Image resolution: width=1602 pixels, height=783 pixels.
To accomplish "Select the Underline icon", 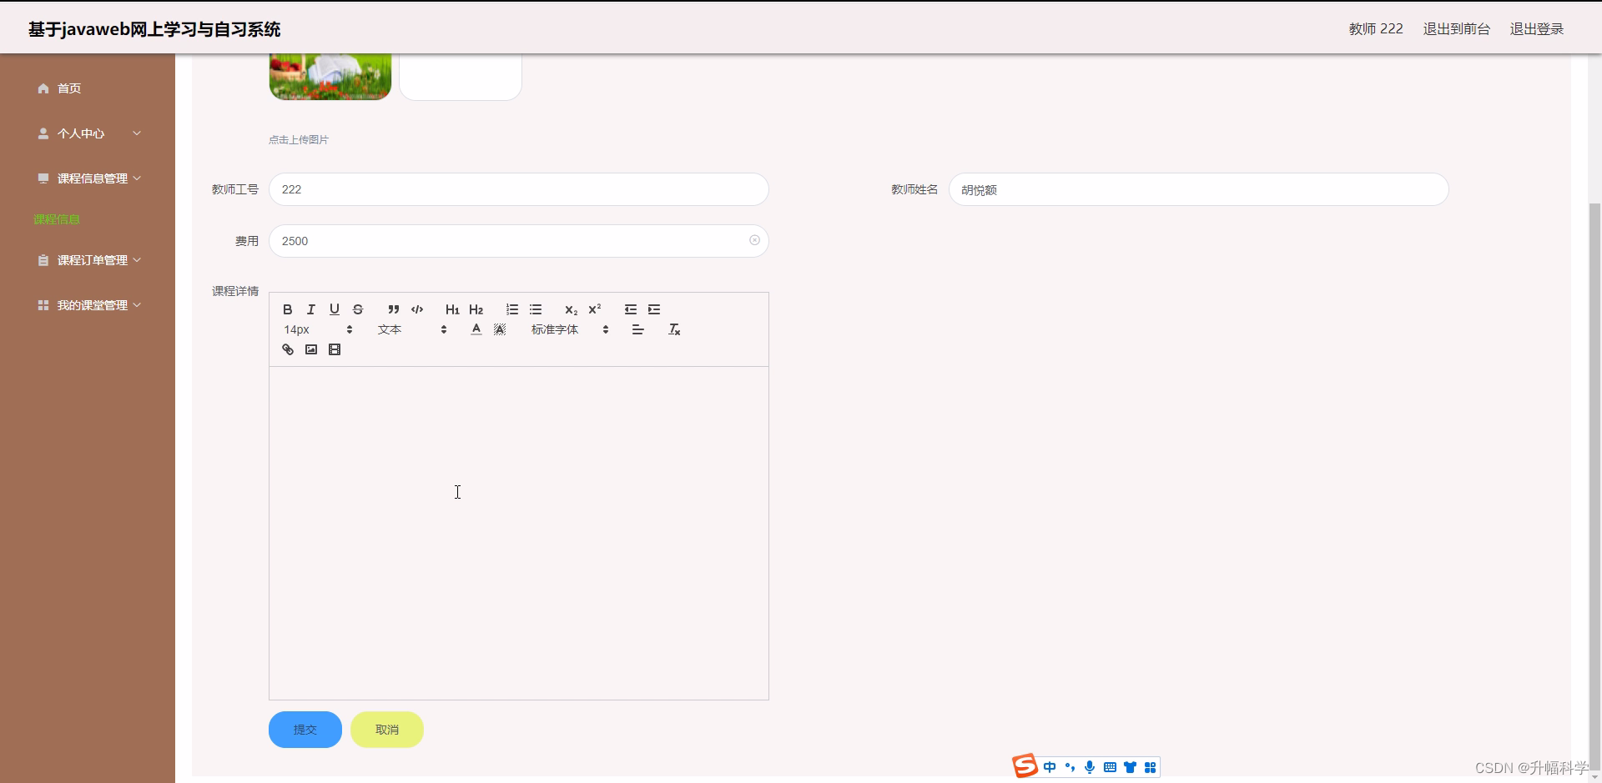I will [x=334, y=309].
